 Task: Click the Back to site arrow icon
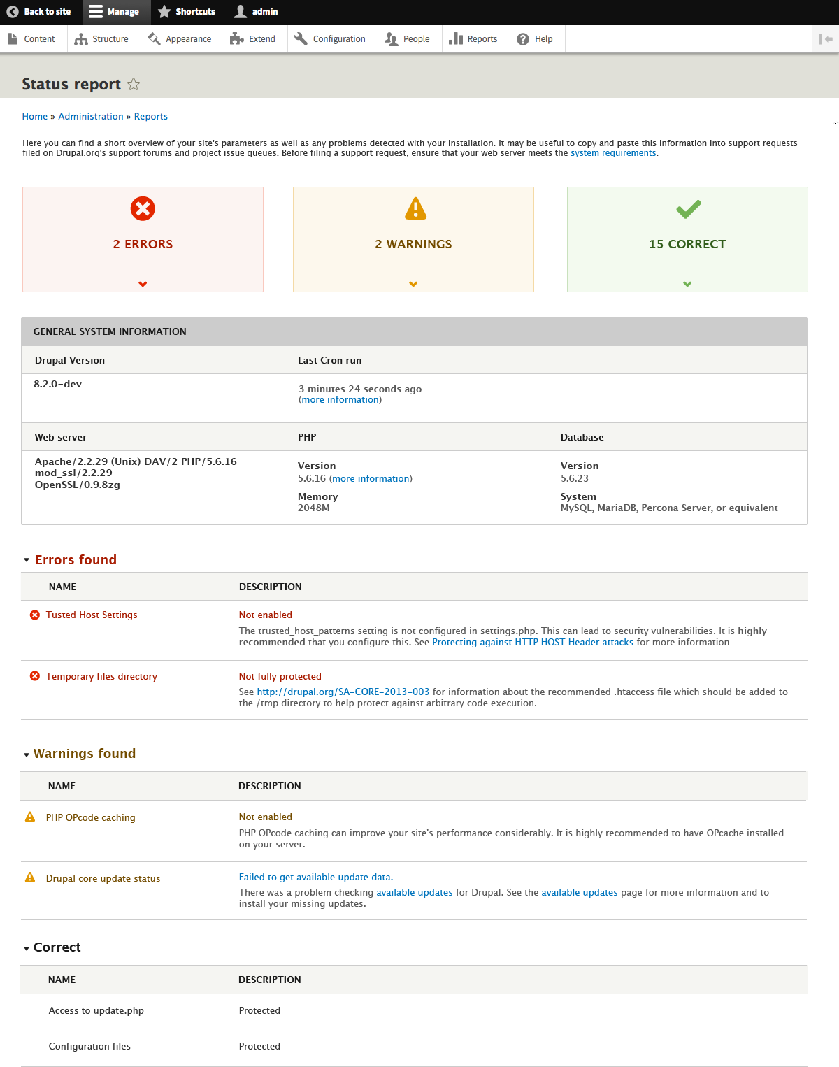click(13, 12)
